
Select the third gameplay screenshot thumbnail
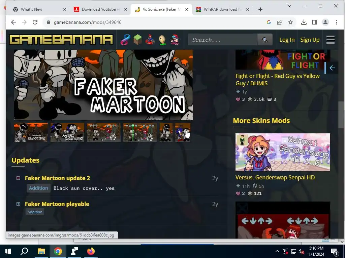[x=104, y=132]
